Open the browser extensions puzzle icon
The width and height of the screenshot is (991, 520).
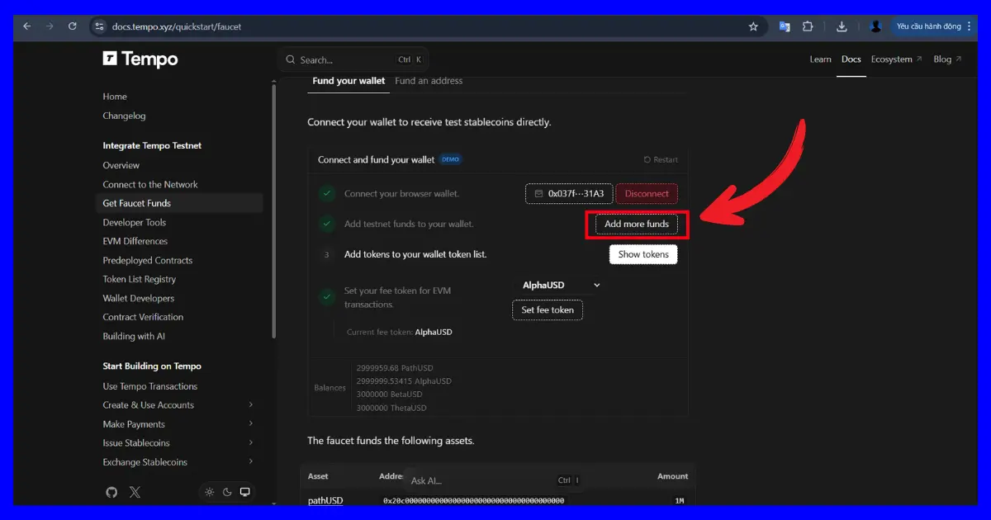pos(808,26)
